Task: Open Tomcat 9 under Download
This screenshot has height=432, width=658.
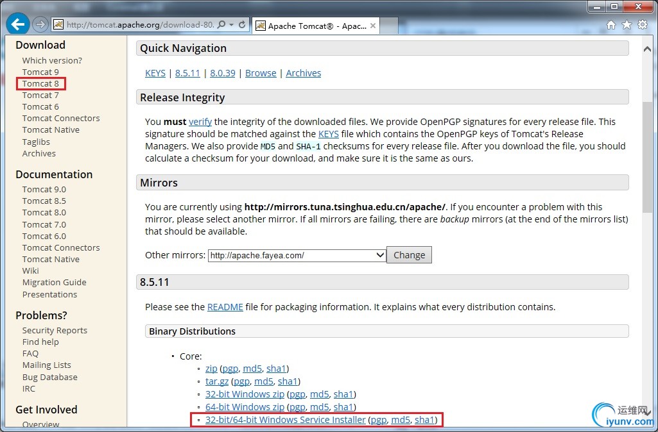Action: (x=40, y=72)
